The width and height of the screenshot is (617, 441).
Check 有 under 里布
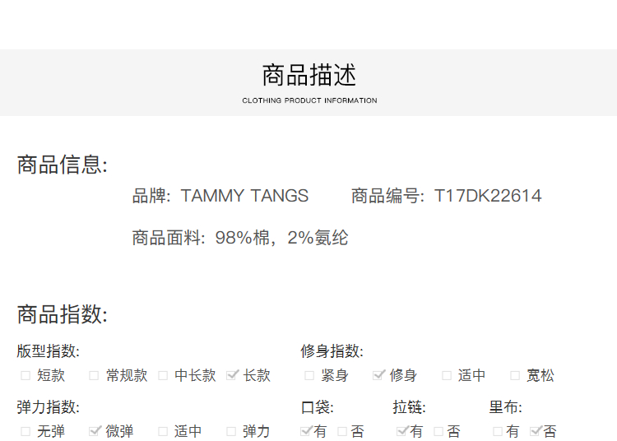point(498,431)
